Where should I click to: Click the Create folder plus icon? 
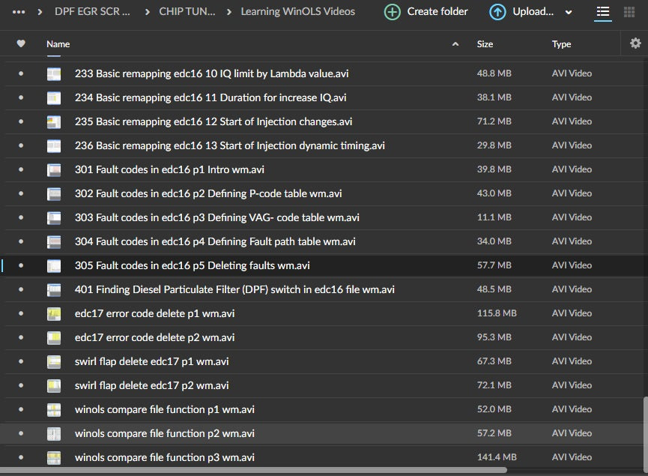pyautogui.click(x=392, y=12)
